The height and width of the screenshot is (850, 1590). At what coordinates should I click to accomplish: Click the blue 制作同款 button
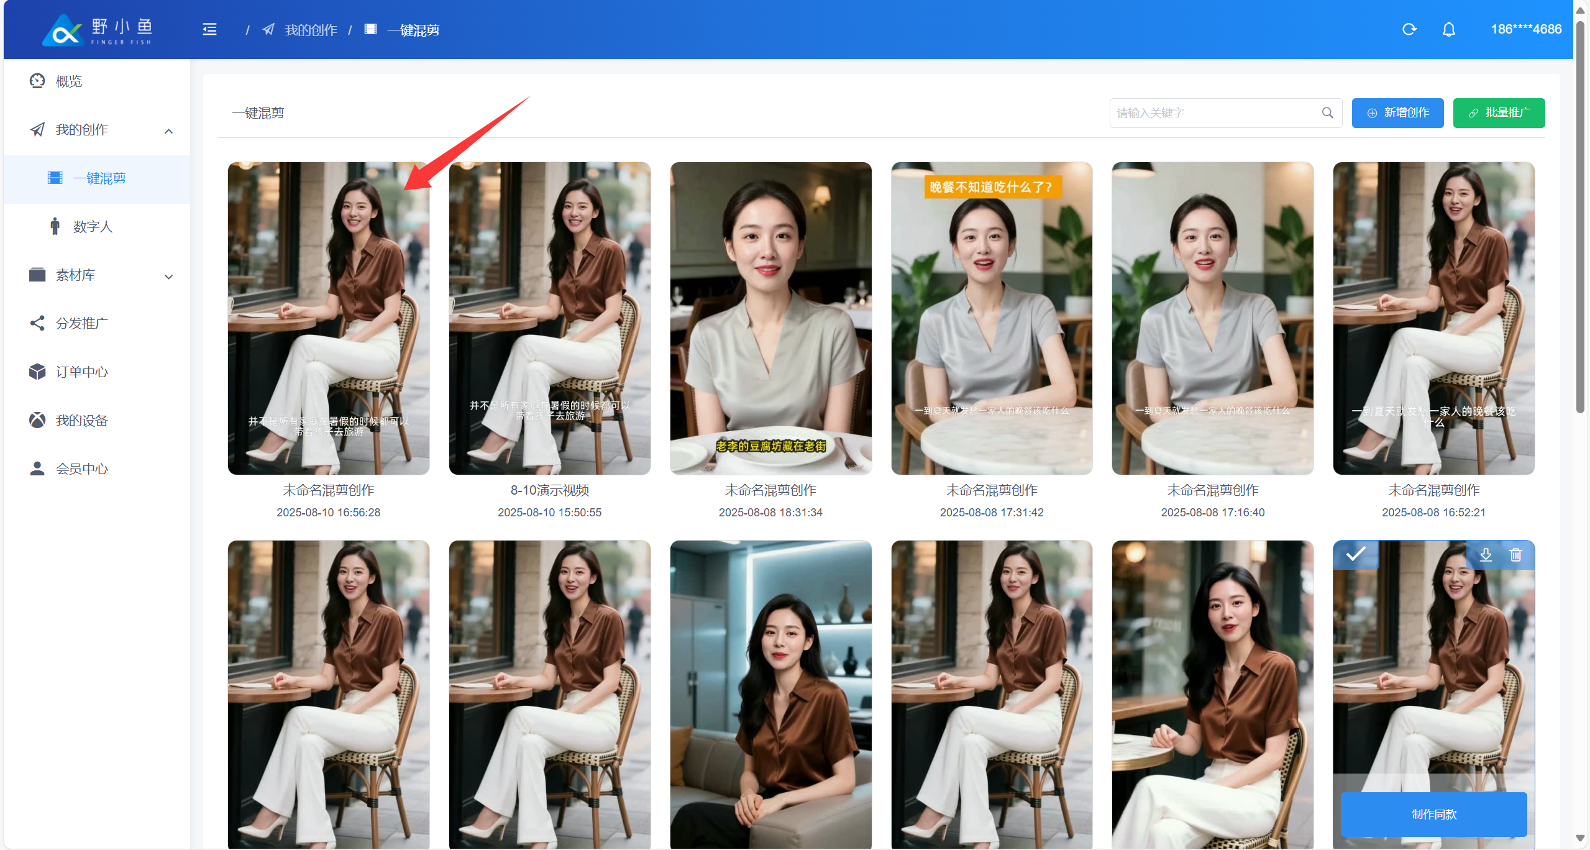(1433, 814)
